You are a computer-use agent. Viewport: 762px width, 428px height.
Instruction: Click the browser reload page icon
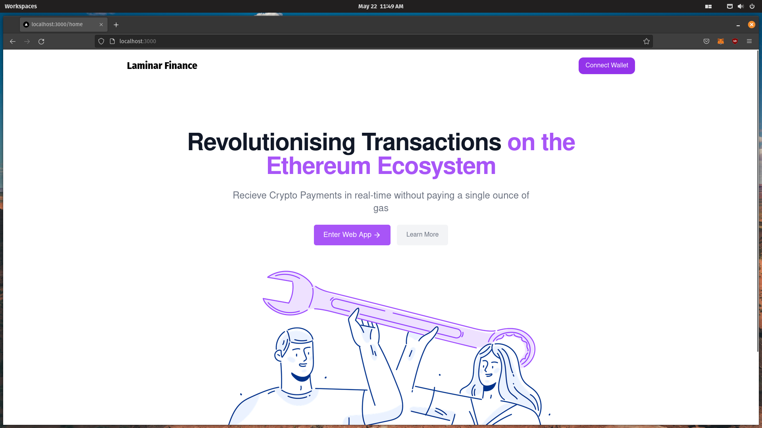[x=41, y=41]
